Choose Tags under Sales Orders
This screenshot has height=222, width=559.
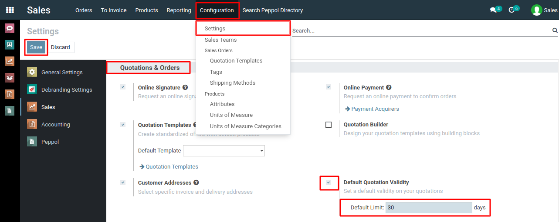[x=243, y=72]
